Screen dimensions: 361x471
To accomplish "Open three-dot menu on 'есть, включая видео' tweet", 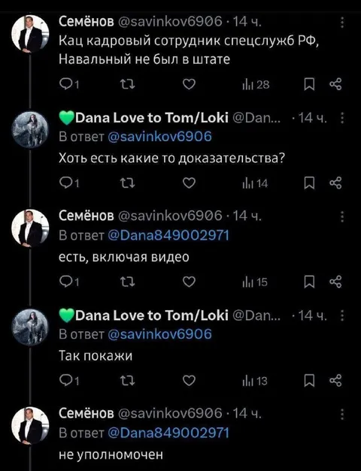I will [342, 216].
